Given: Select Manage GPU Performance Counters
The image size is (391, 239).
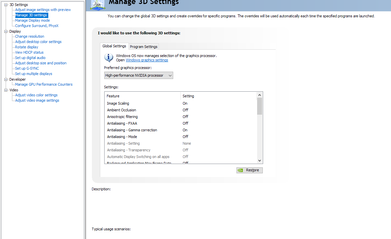Looking at the screenshot, I should coord(44,84).
